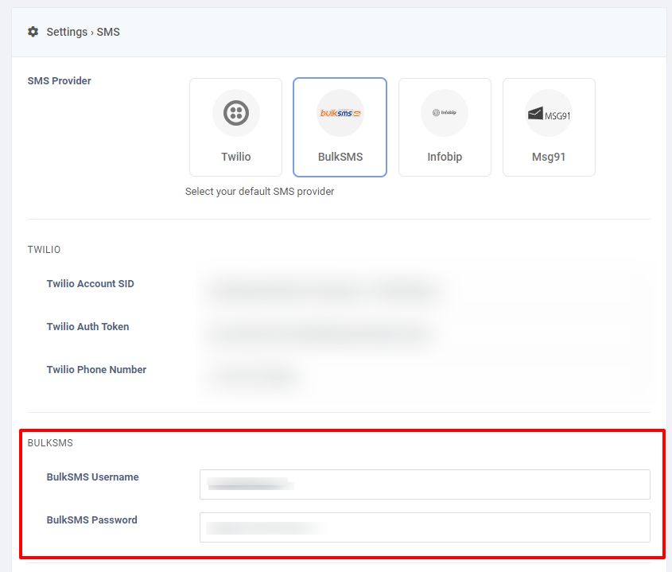The image size is (672, 572).
Task: Click the BulkSMS Password input
Action: (x=425, y=527)
